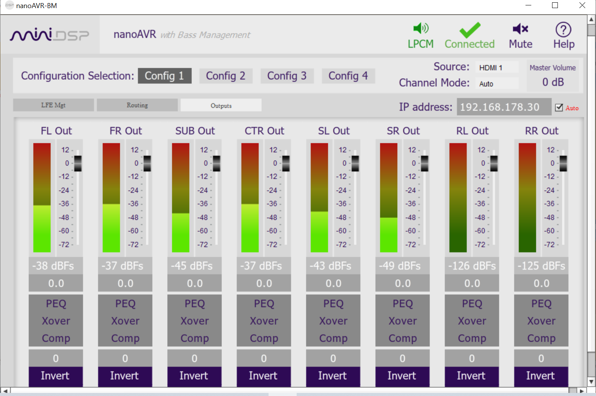Click the LPCM speaker icon

pos(421,28)
